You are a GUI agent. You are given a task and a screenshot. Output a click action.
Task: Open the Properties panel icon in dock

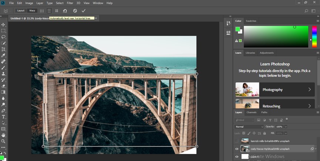coord(228,32)
